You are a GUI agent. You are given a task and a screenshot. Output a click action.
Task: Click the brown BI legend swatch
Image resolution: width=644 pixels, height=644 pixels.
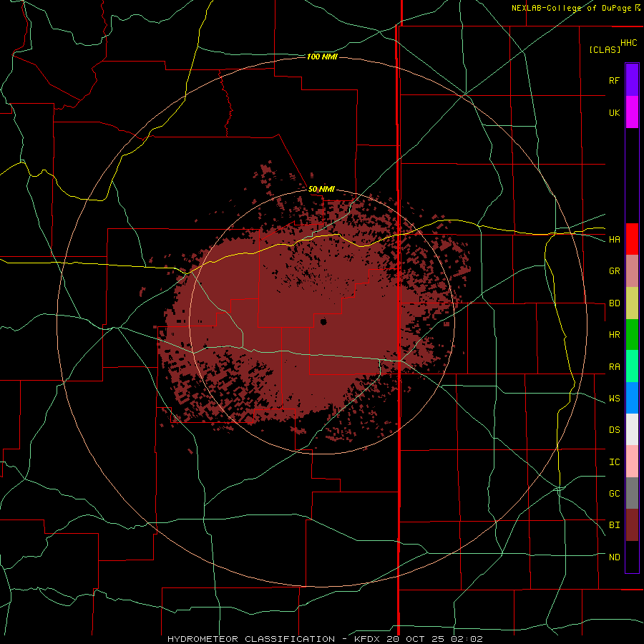pyautogui.click(x=632, y=525)
